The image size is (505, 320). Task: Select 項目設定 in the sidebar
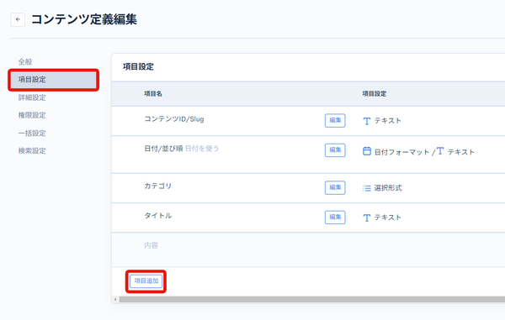coord(54,80)
